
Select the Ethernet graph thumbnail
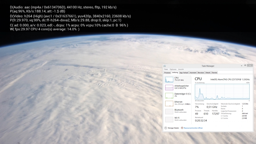click(x=169, y=103)
